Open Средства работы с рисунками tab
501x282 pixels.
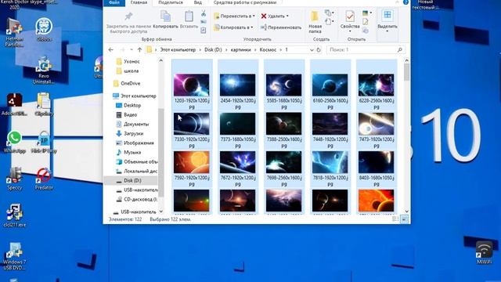coord(245,2)
